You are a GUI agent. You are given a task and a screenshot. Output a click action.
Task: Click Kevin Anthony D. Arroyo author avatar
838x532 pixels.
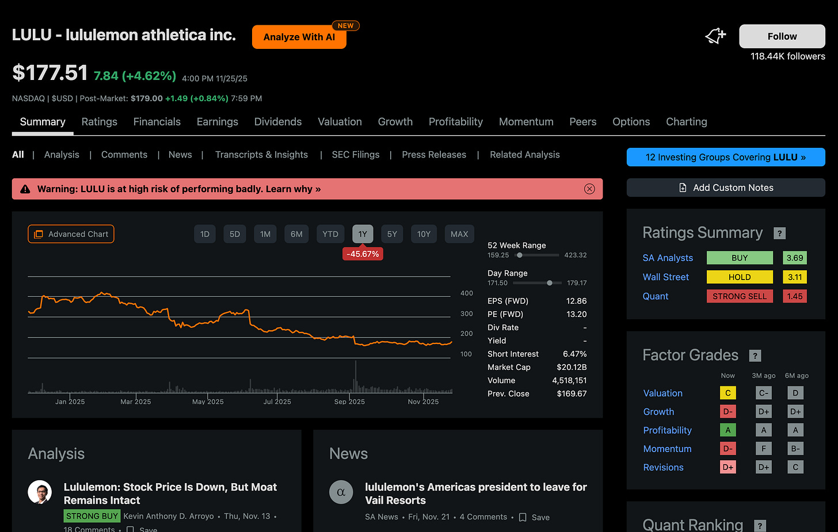[40, 492]
